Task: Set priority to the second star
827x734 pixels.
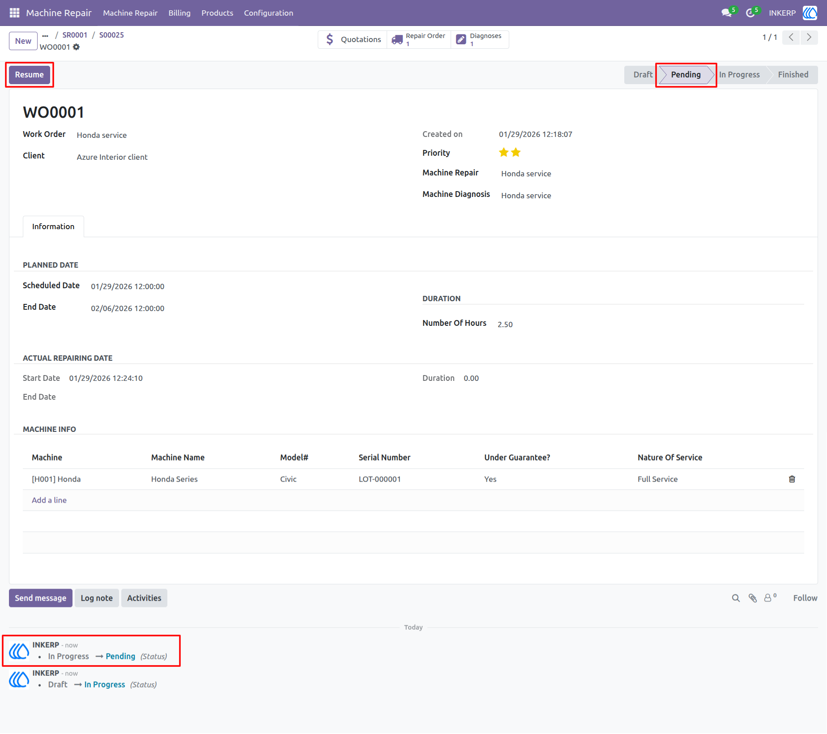Action: (516, 153)
